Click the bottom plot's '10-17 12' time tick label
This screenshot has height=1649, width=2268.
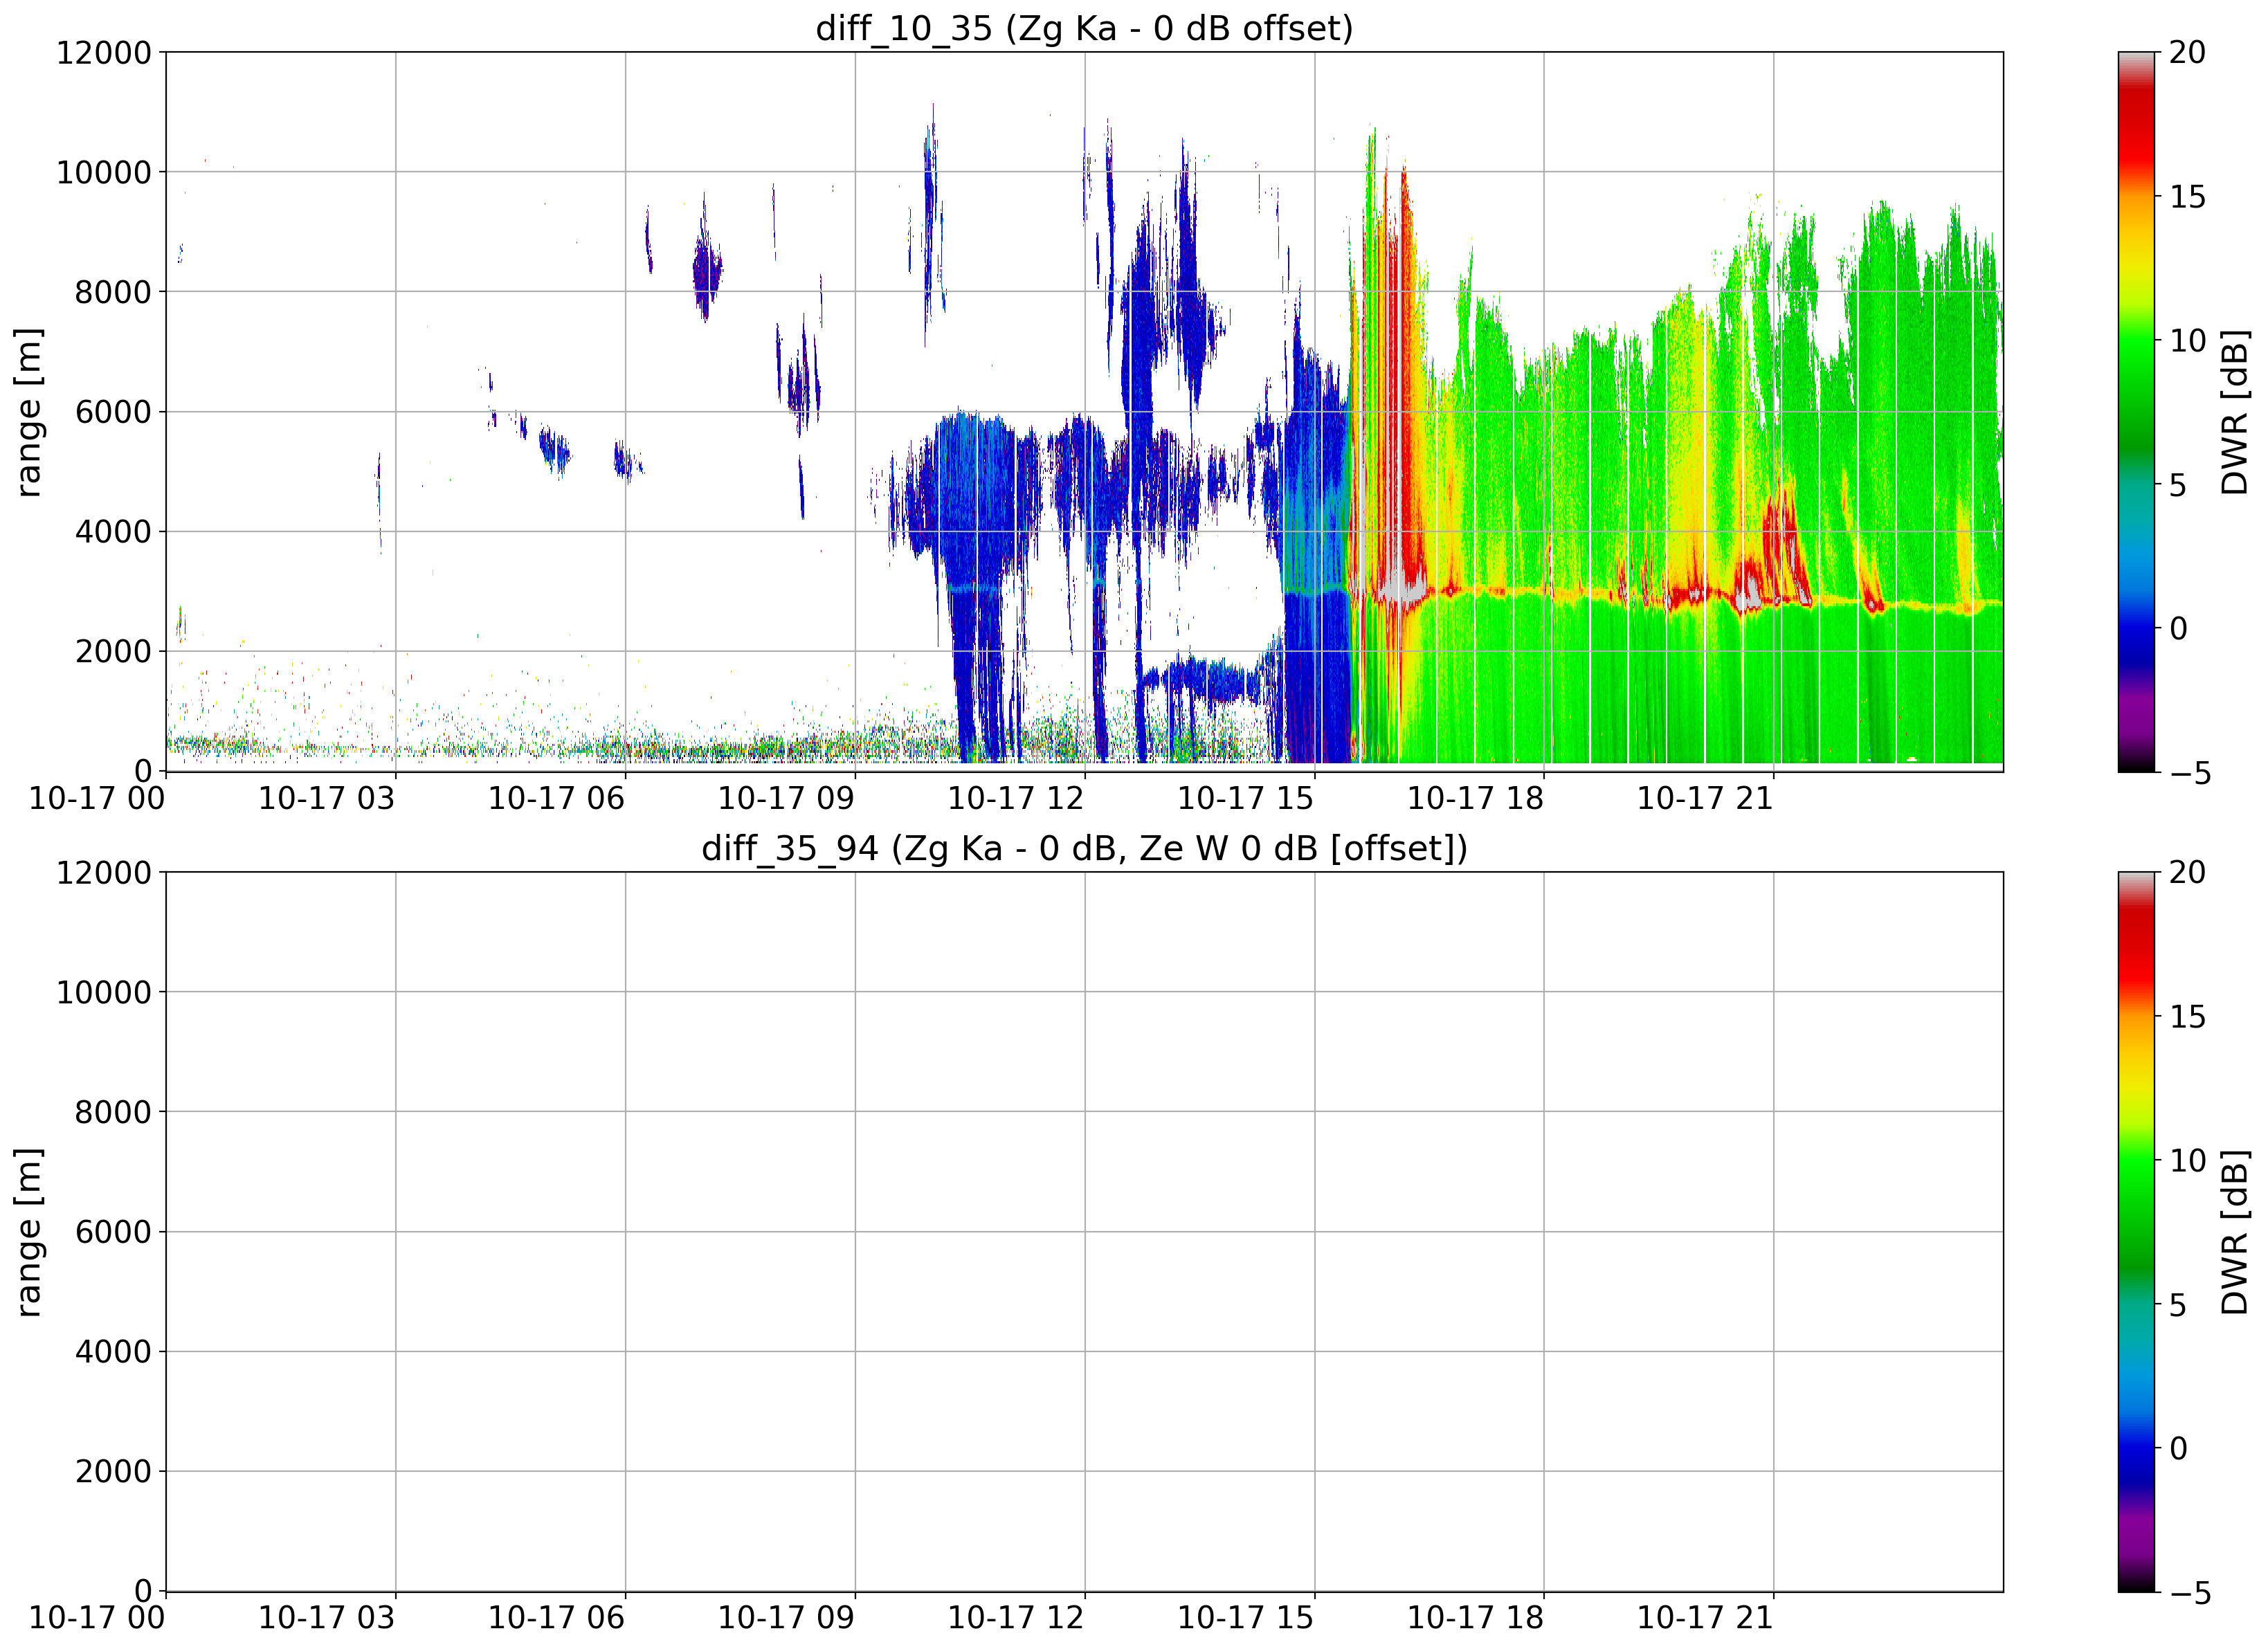click(1016, 1618)
